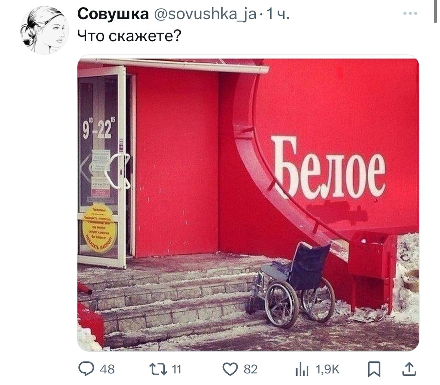This screenshot has width=440, height=385.
Task: Click the 1,9K views count
Action: 327,370
